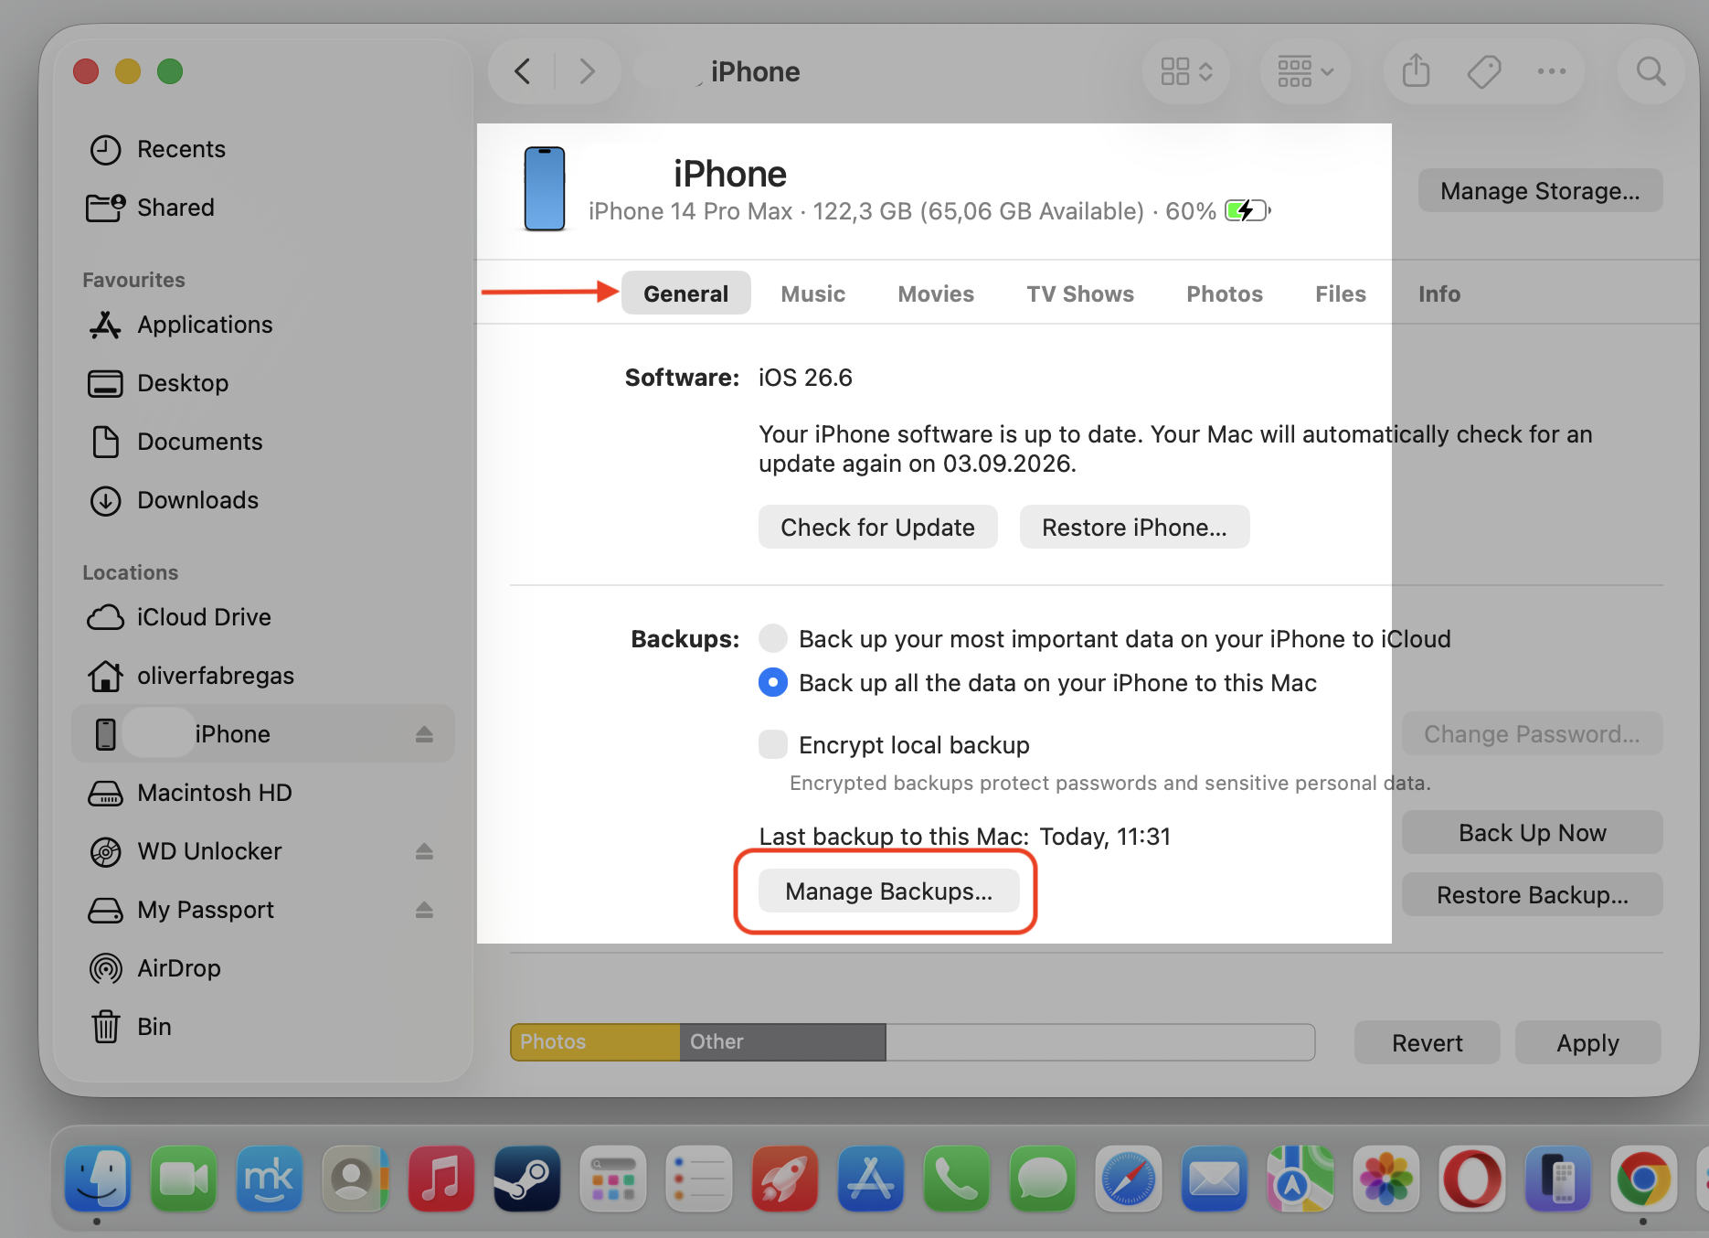Image resolution: width=1709 pixels, height=1238 pixels.
Task: Click Photos segment in storage bar
Action: (x=595, y=1042)
